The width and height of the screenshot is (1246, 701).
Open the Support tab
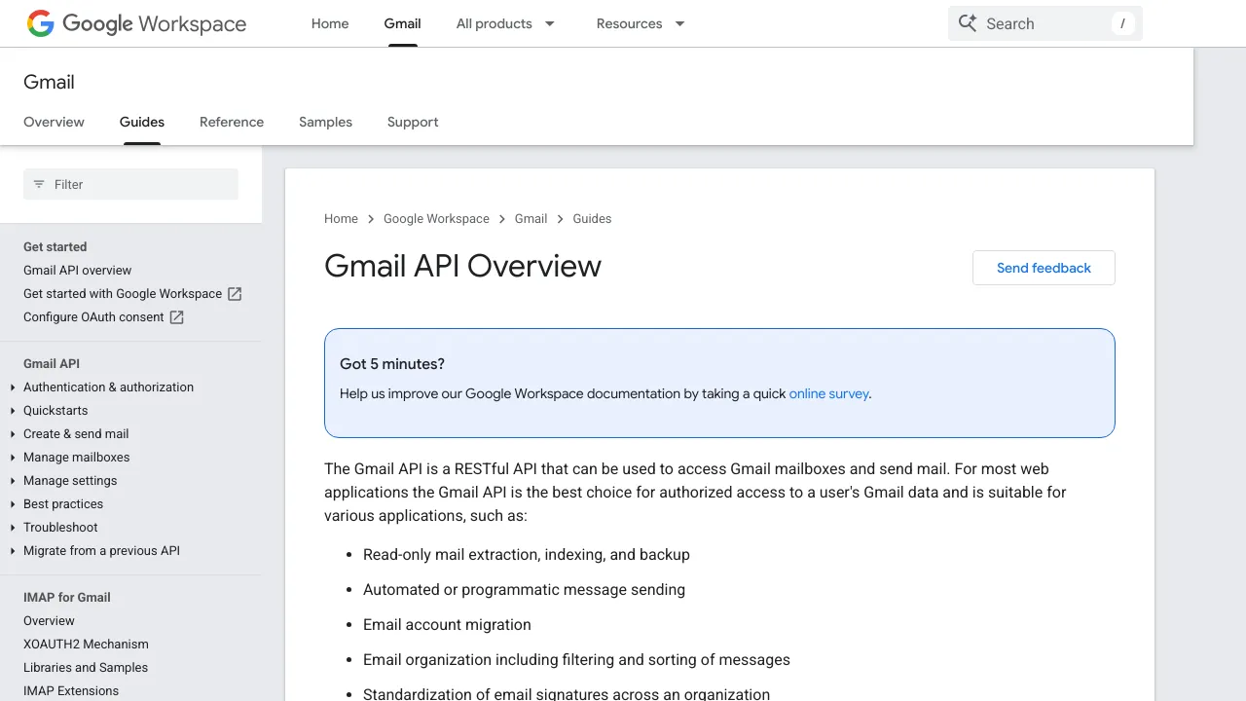click(413, 122)
